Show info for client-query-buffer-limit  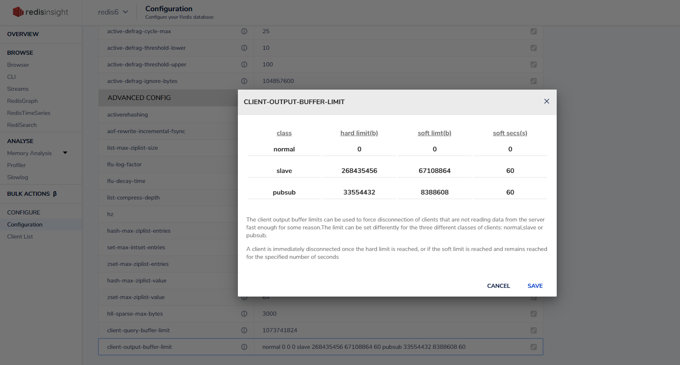244,330
